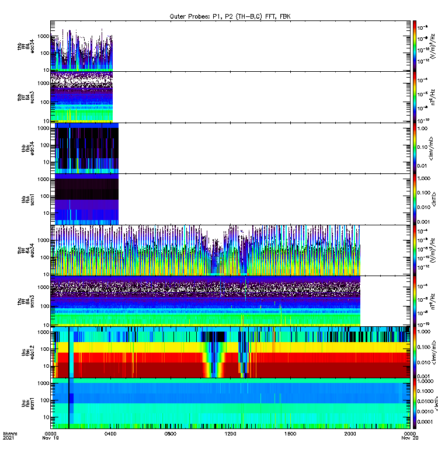The width and height of the screenshot is (438, 467).
Task: Click the thb fbk scm1 spectrogram data
Action: pyautogui.click(x=86, y=199)
